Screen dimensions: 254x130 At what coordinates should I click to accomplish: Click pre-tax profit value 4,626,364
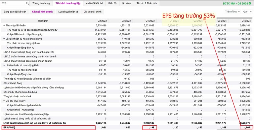[245, 97]
